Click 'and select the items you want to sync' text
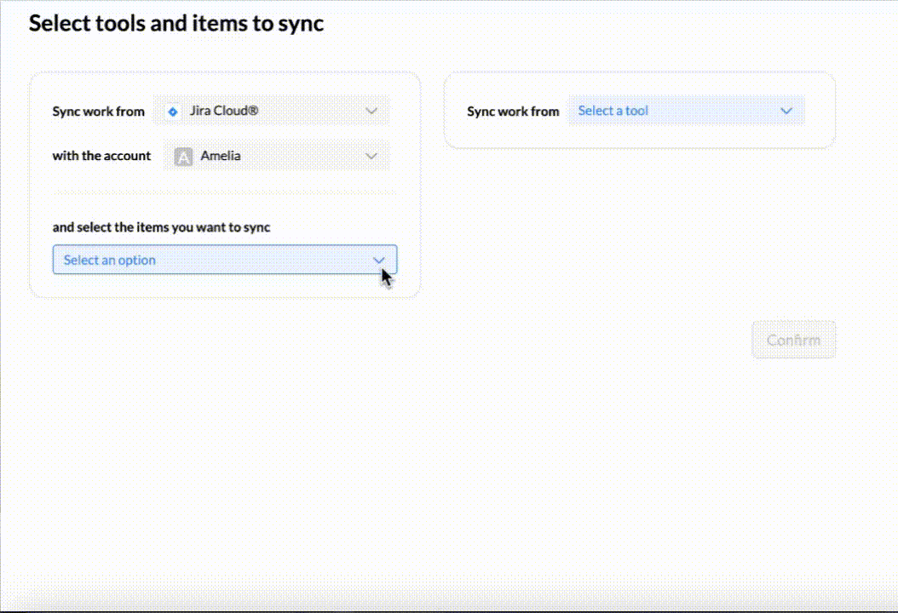 tap(162, 227)
